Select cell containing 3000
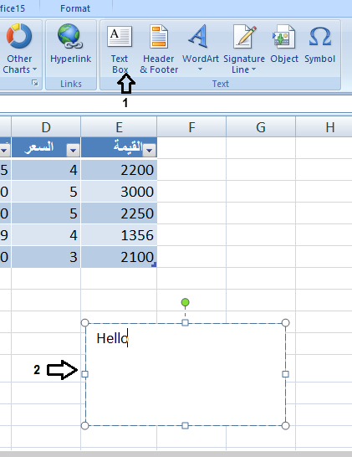 (x=119, y=192)
